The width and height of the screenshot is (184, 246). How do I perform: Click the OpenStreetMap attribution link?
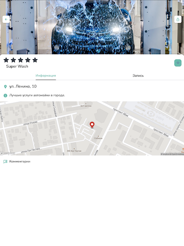(178, 154)
